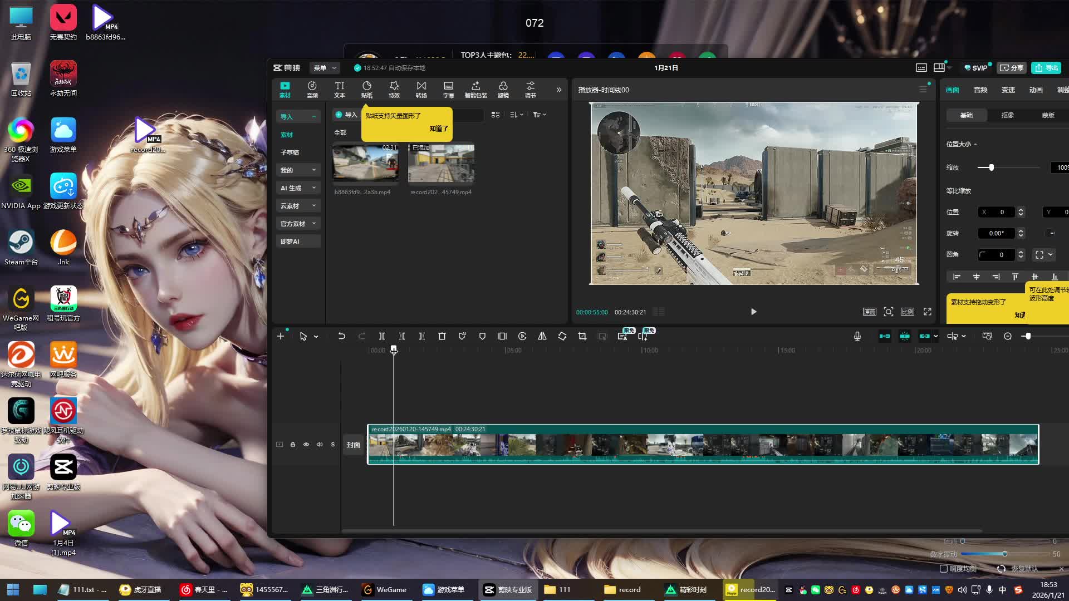Click the delete clip trash icon
This screenshot has height=601, width=1069.
point(442,336)
